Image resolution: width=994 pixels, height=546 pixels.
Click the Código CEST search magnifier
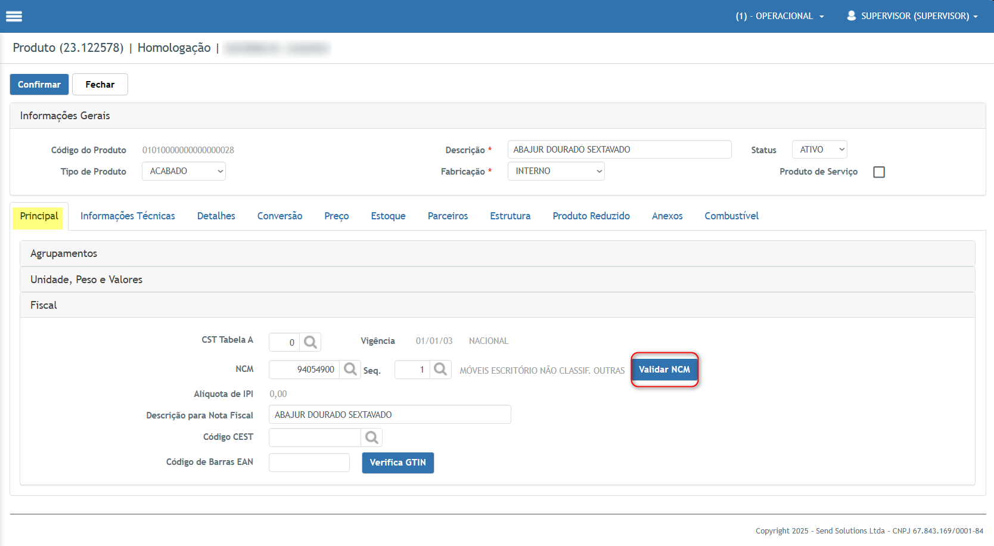371,438
